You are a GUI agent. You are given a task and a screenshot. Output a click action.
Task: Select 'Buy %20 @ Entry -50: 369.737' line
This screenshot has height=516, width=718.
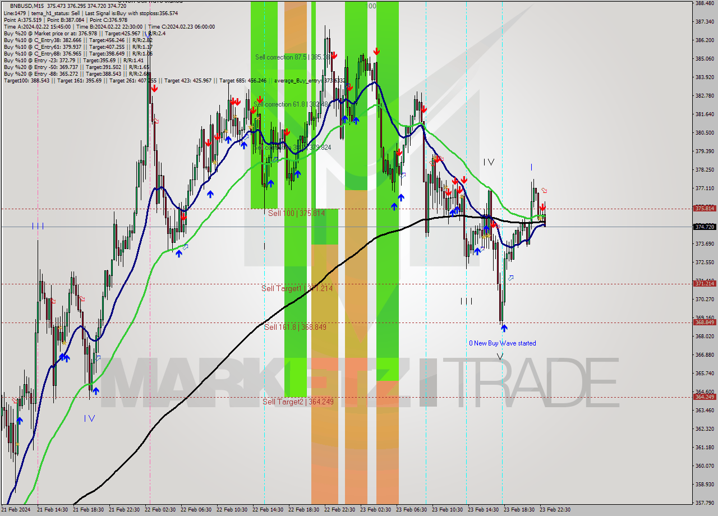pyautogui.click(x=76, y=67)
